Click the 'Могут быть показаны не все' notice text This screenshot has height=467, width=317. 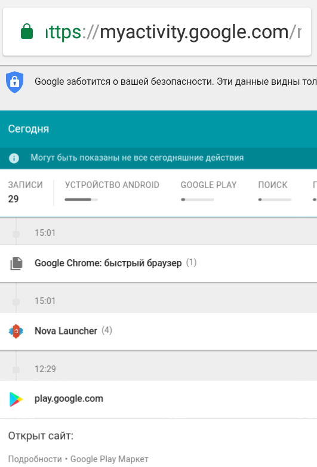pyautogui.click(x=137, y=158)
